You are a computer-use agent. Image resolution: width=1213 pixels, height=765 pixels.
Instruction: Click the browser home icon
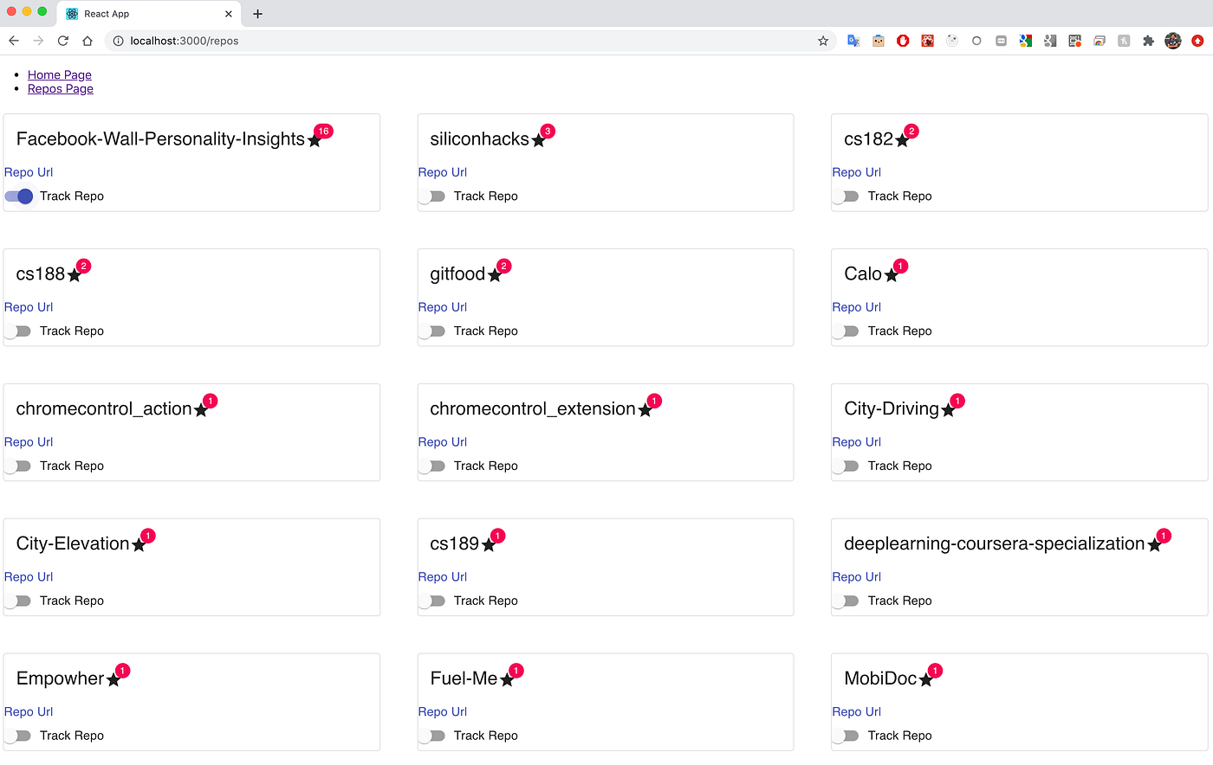pyautogui.click(x=87, y=40)
